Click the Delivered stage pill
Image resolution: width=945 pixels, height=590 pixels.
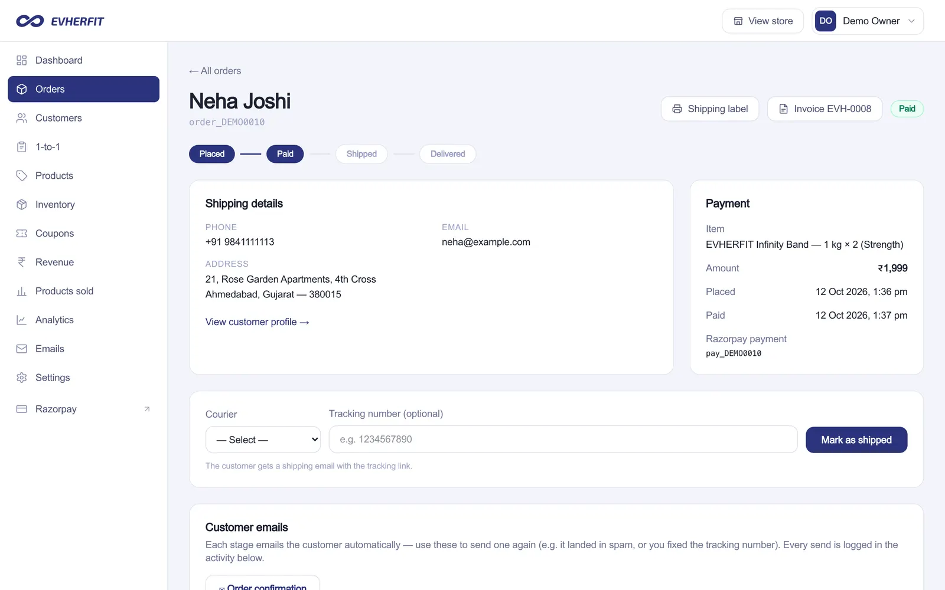[x=448, y=154]
